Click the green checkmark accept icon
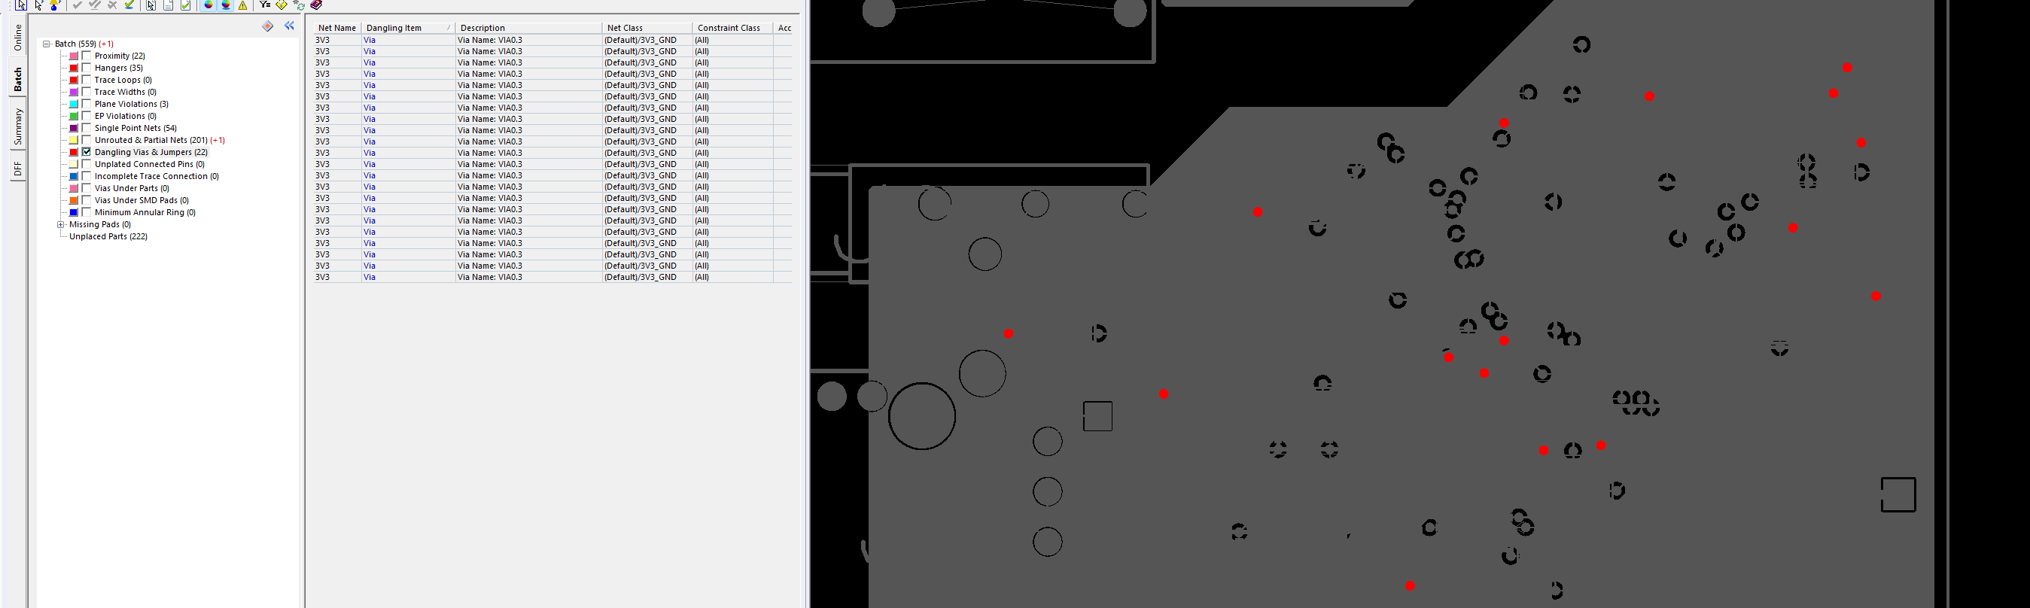Viewport: 2030px width, 608px height. tap(129, 5)
